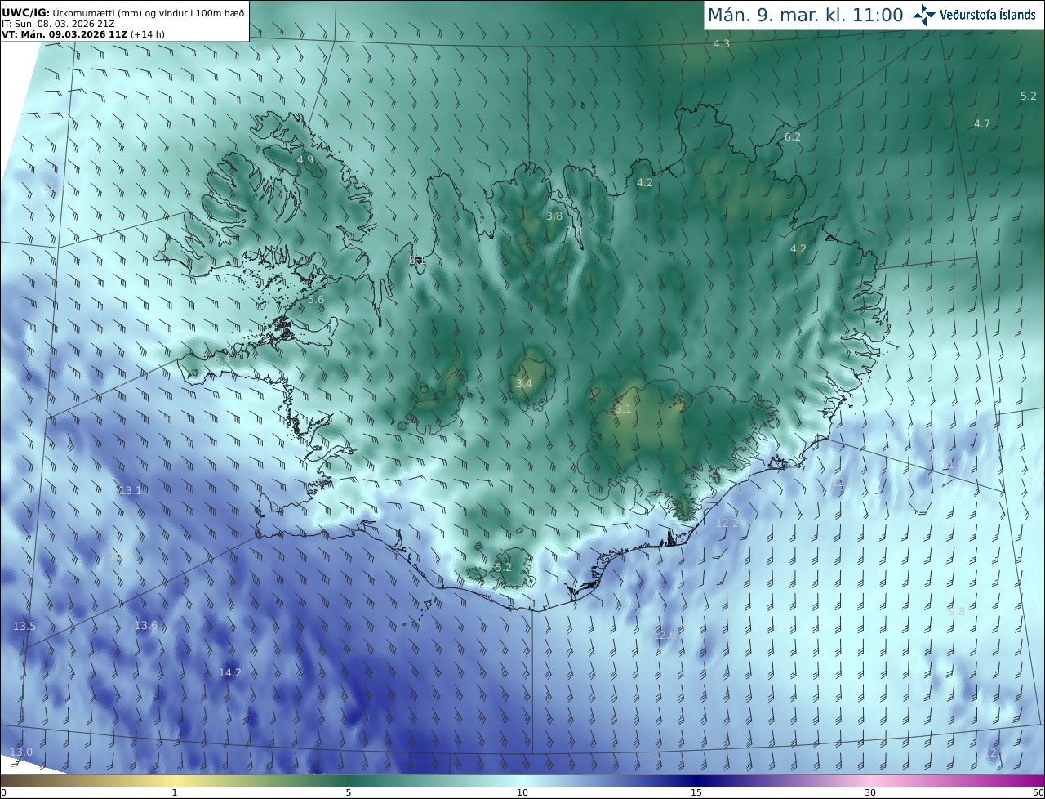Click the date header Mán. 9. mar. kl. 11:00
This screenshot has height=799, width=1045.
[805, 15]
